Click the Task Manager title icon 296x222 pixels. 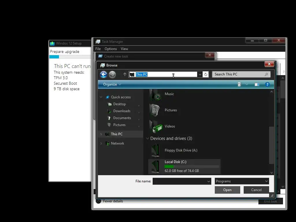(98, 42)
